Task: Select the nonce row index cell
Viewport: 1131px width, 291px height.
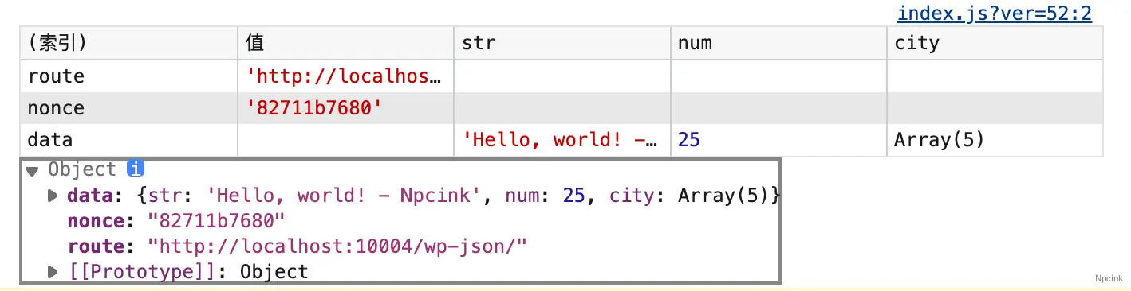Action: tap(129, 108)
